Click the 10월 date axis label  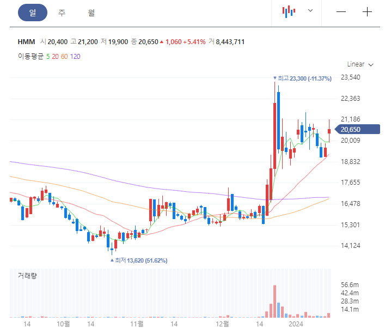[63, 324]
